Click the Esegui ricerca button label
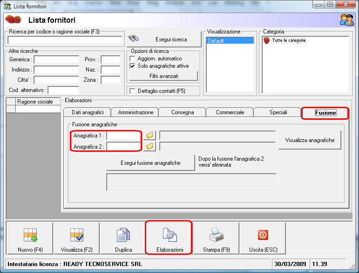 coord(171,39)
